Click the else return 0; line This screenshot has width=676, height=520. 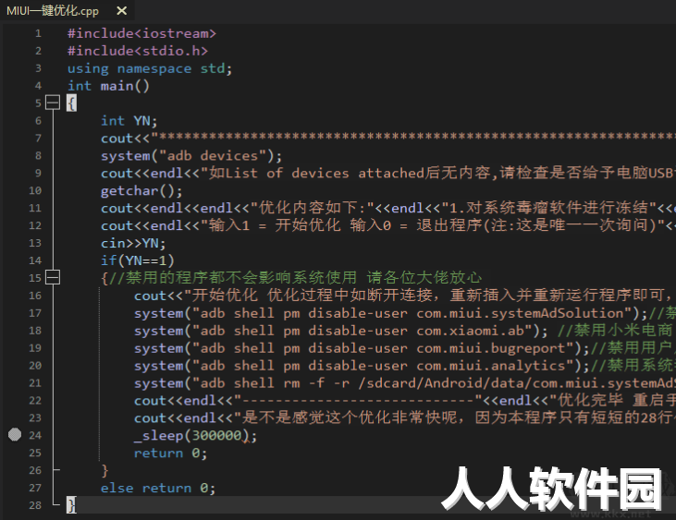point(158,488)
